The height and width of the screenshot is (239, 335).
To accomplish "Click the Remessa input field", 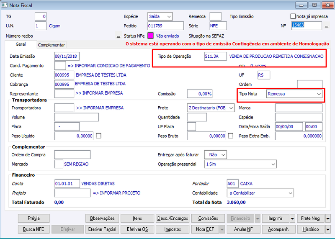I will point(215,16).
